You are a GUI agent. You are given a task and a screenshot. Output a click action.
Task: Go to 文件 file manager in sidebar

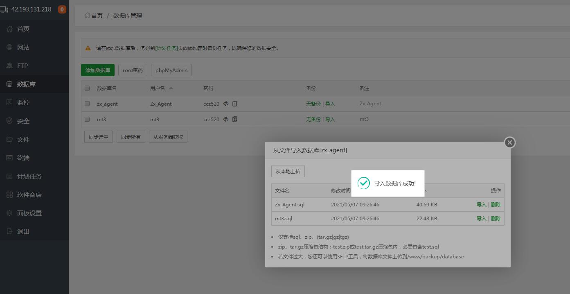[x=23, y=140]
